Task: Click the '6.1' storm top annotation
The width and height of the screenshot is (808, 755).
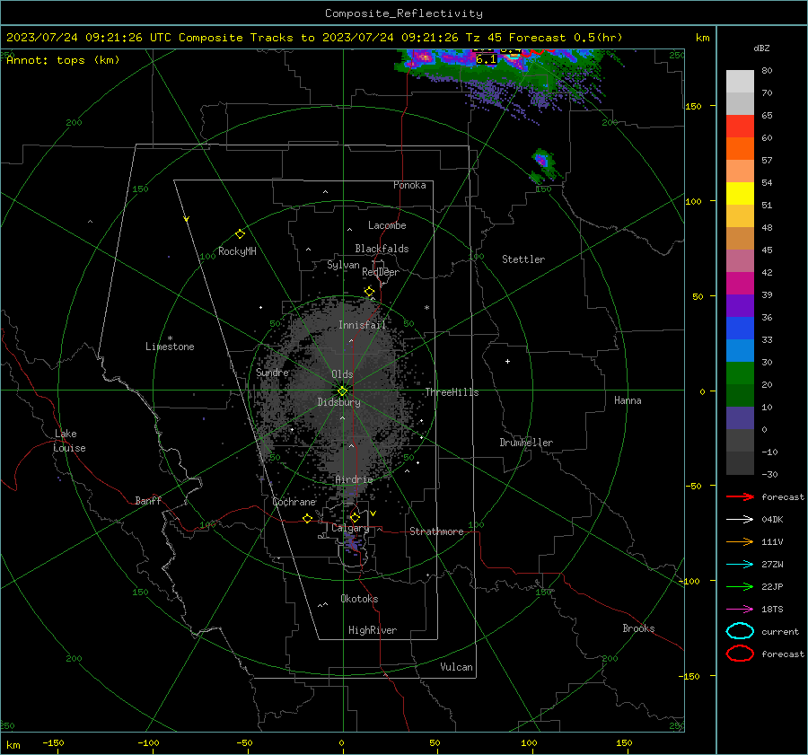Action: pos(486,60)
